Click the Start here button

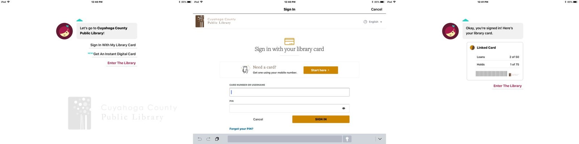[321, 70]
